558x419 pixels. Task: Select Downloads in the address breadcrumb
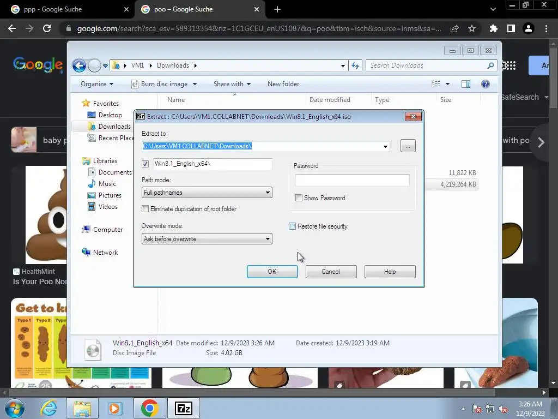[173, 65]
